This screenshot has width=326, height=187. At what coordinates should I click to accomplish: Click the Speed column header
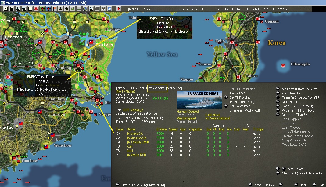pos(173,129)
